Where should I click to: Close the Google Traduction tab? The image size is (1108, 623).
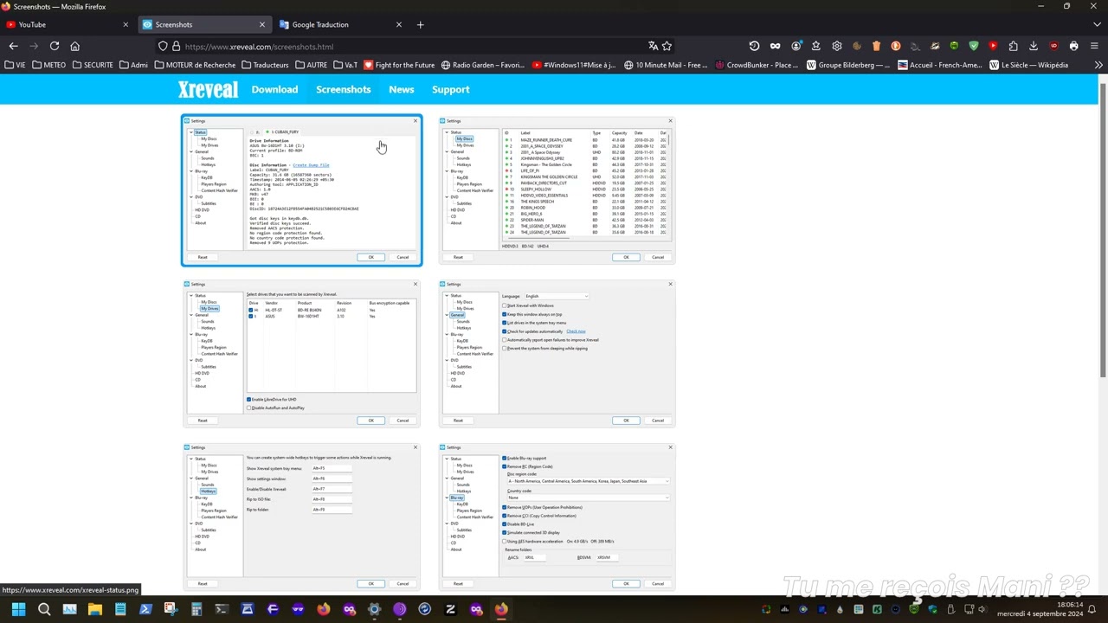coord(398,24)
